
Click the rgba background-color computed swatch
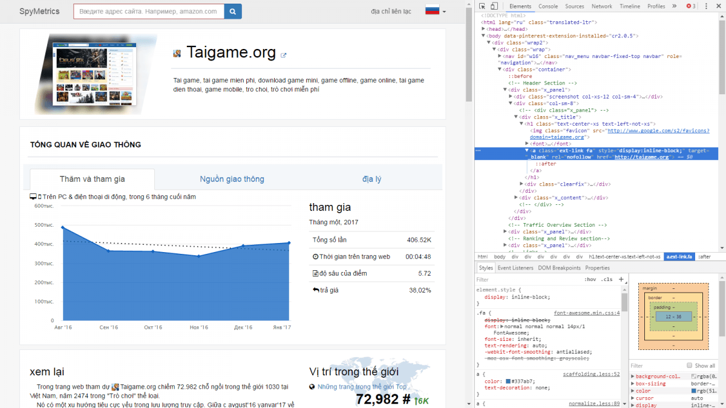pyautogui.click(x=694, y=376)
